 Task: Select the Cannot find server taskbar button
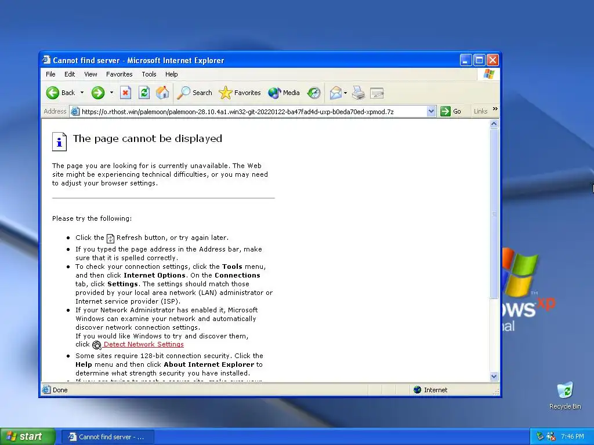point(107,437)
